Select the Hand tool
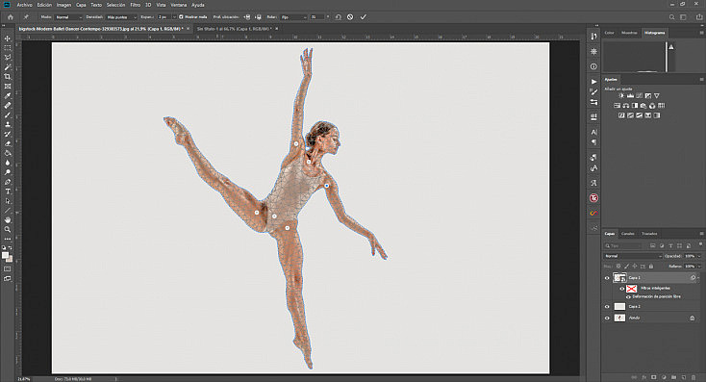706x382 pixels. point(8,219)
